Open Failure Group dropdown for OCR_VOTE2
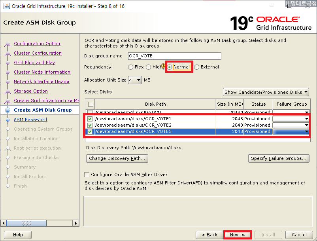 click(x=291, y=125)
